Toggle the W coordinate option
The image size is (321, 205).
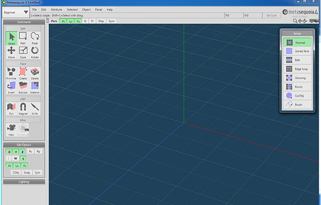click(x=15, y=158)
